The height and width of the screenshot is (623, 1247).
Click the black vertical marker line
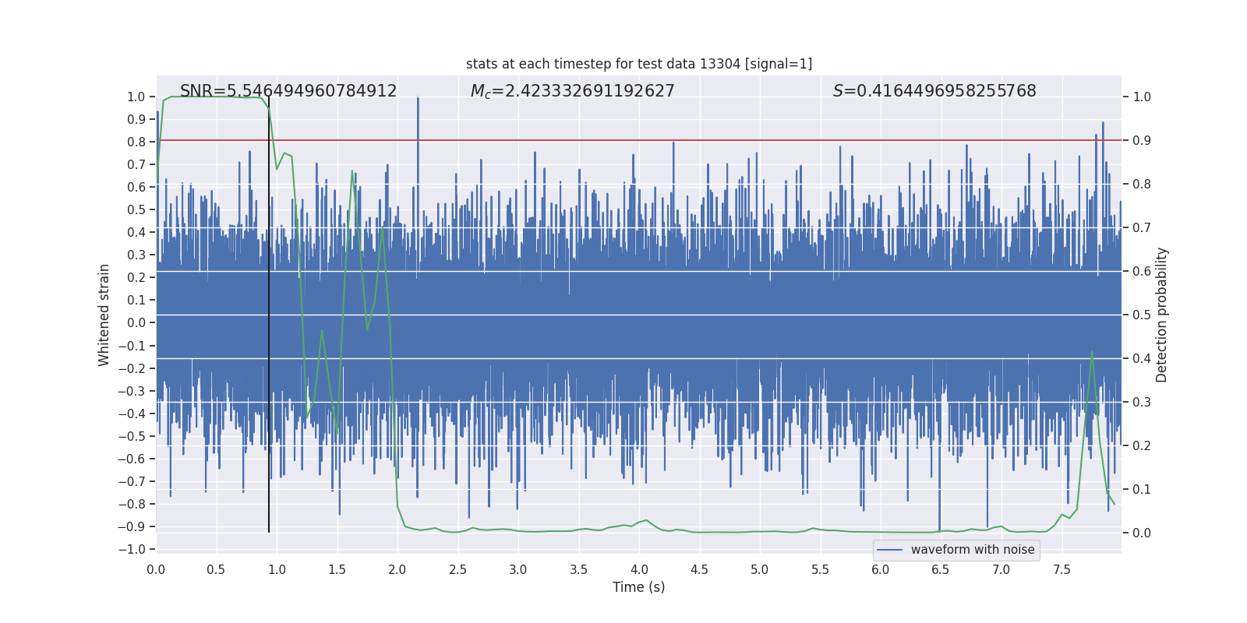269,315
